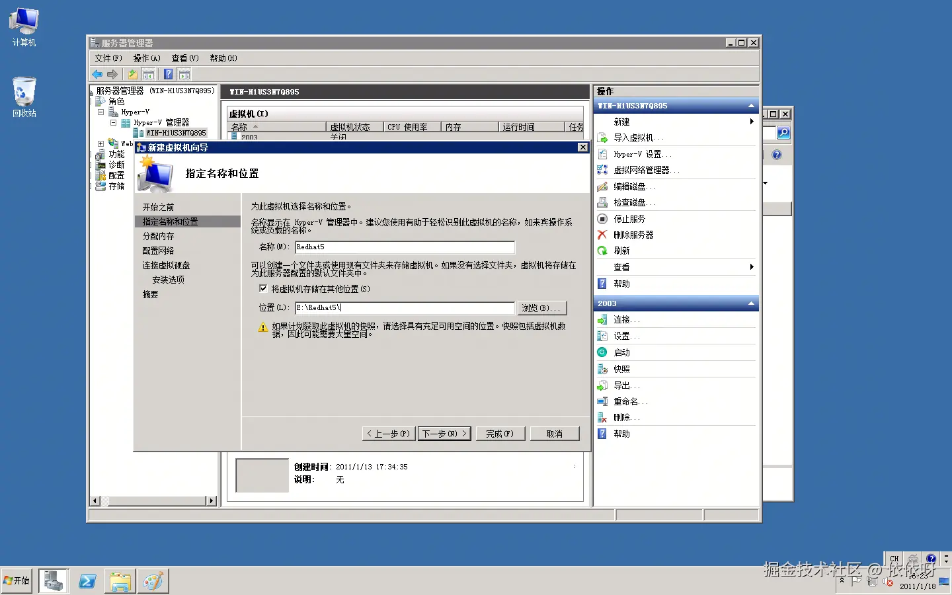Viewport: 952px width, 595px height.
Task: Sort by the 名称 column header
Action: click(x=277, y=127)
